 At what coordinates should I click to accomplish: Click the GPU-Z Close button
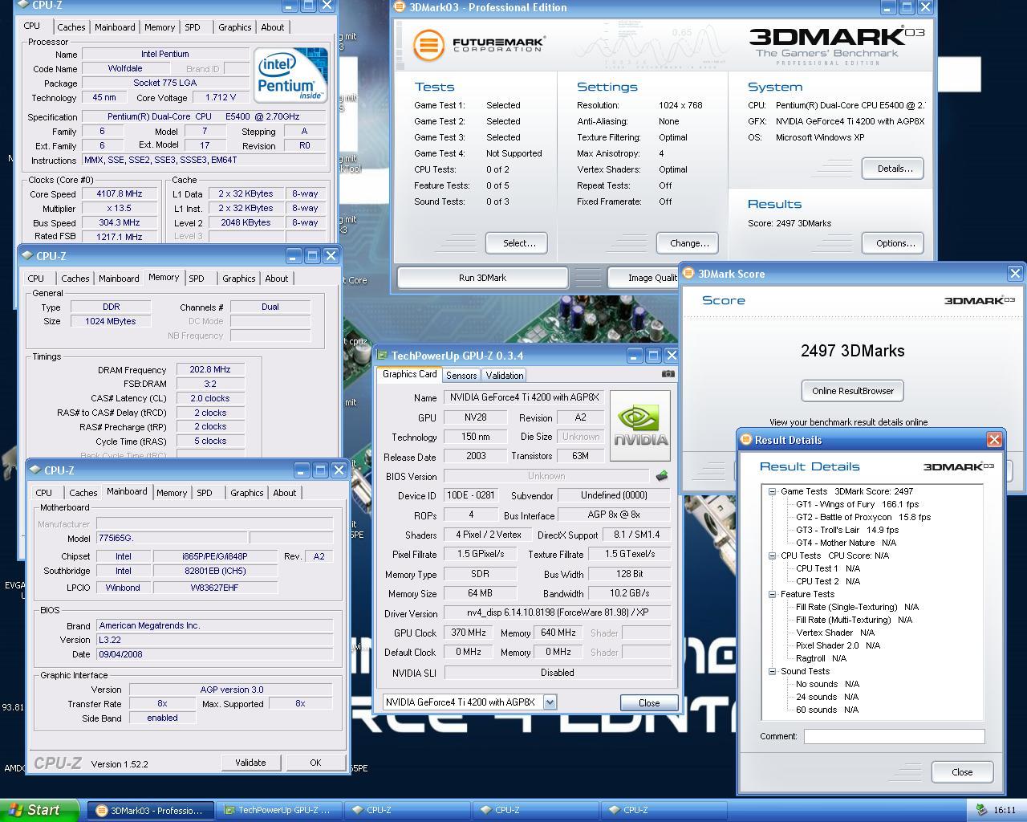(x=648, y=702)
